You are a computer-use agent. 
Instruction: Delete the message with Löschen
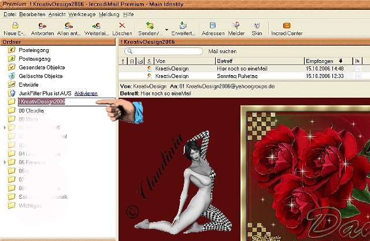122,28
